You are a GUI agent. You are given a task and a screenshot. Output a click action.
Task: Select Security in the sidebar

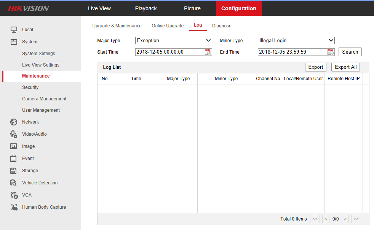(x=30, y=87)
